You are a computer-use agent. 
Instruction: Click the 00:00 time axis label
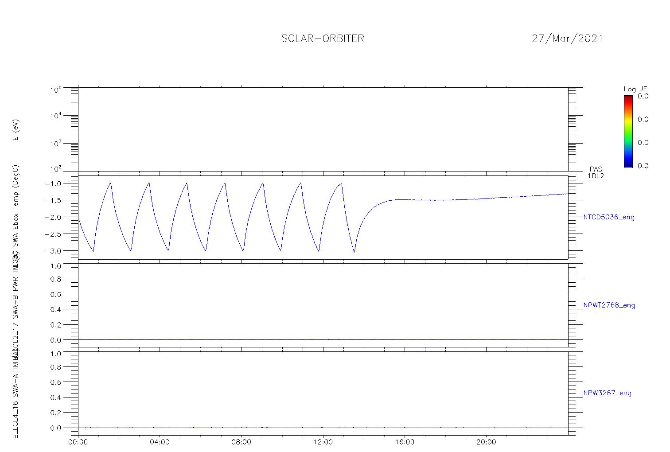78,442
